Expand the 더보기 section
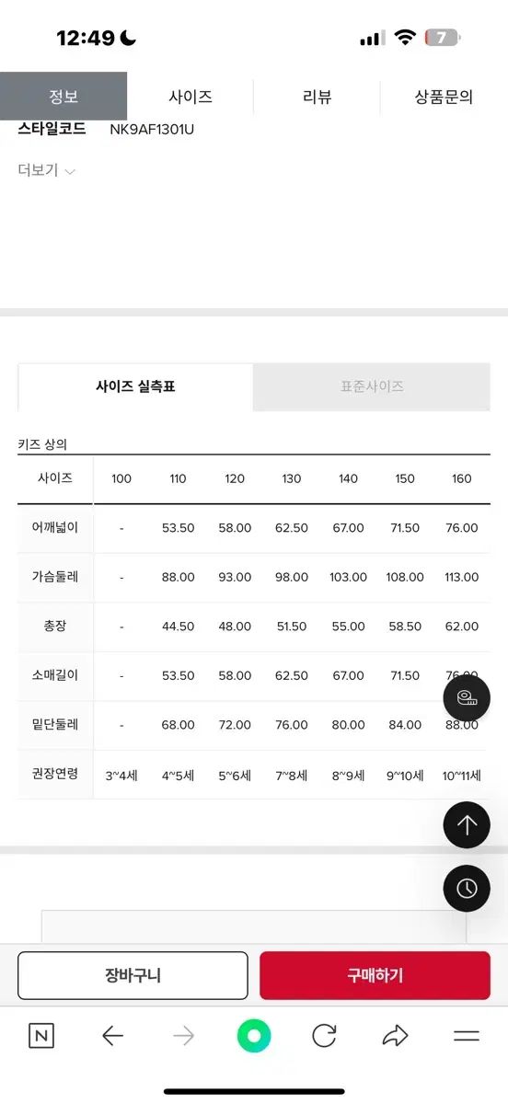 [46, 170]
